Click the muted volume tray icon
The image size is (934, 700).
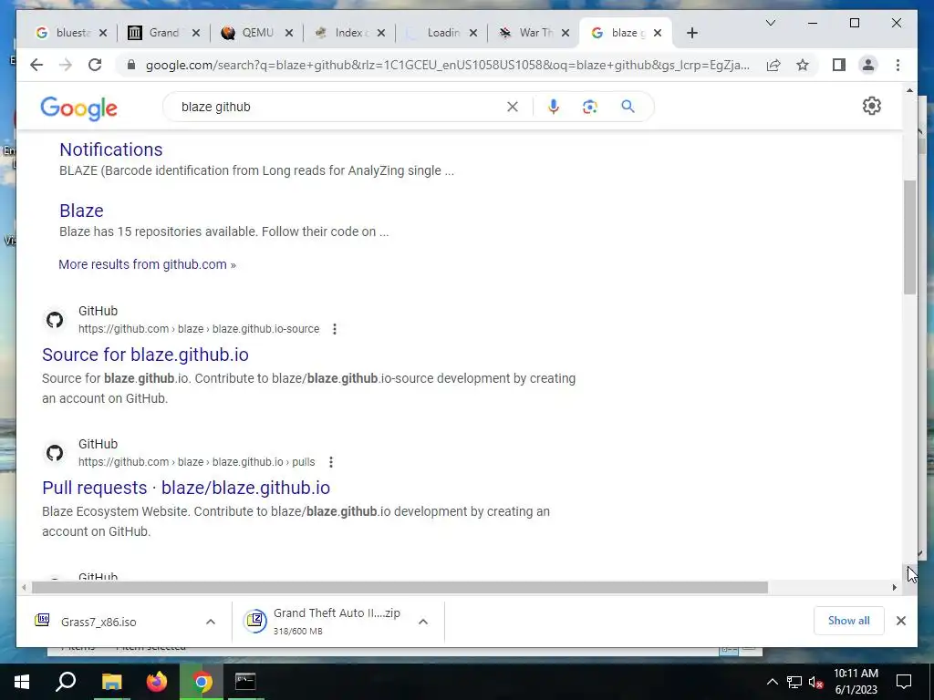[x=815, y=682]
